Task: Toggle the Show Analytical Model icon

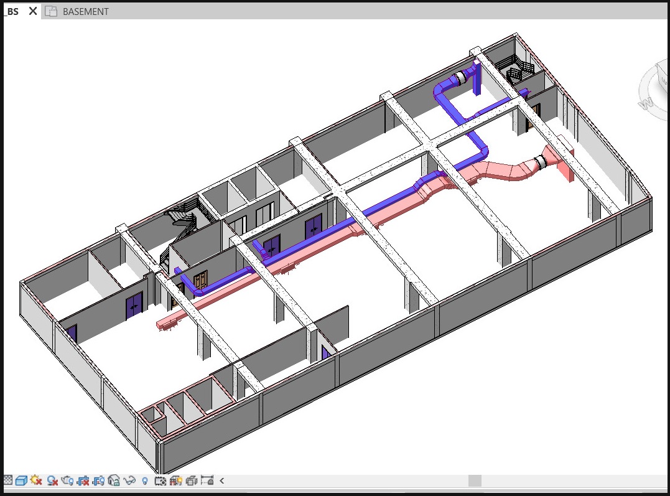Action: (175, 480)
